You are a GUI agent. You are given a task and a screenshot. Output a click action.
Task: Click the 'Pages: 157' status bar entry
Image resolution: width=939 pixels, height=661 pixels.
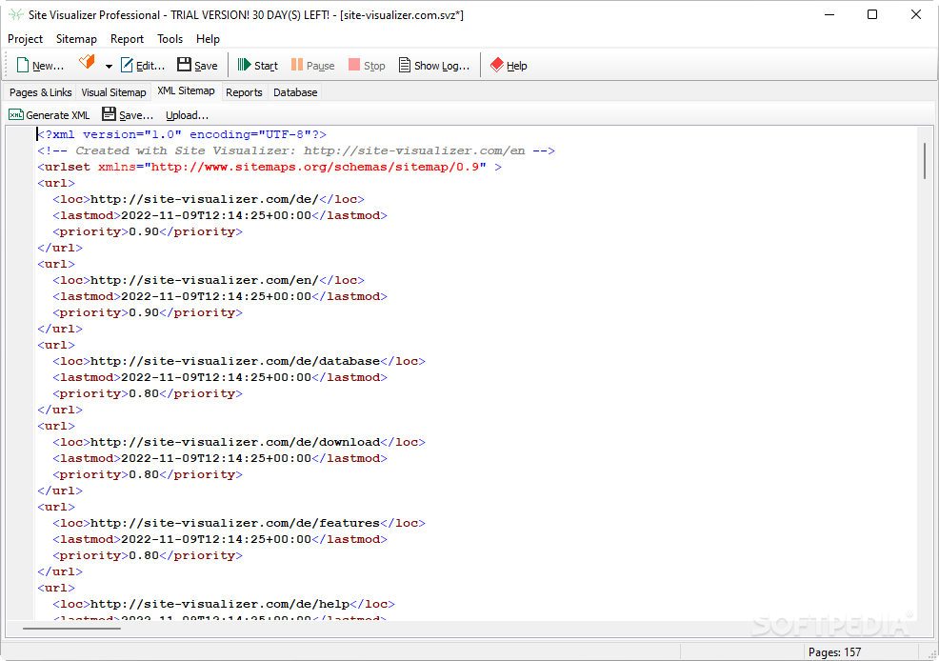pos(835,652)
